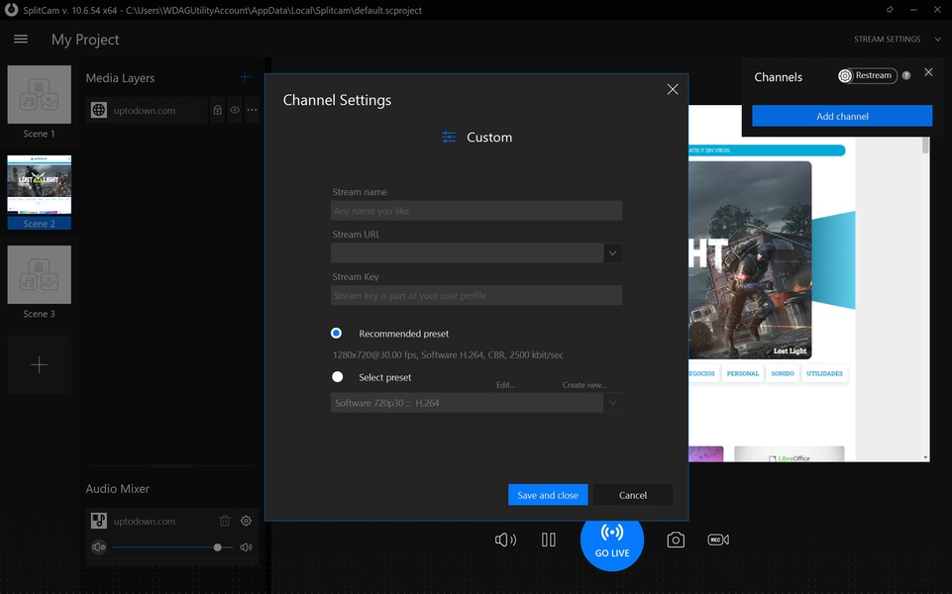Click the Restream help question mark
Viewport: 952px width, 594px height.
click(x=906, y=76)
